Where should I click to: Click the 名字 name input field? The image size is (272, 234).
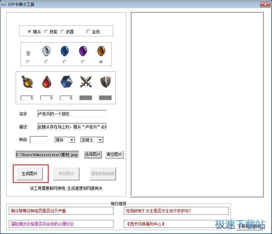pos(72,114)
